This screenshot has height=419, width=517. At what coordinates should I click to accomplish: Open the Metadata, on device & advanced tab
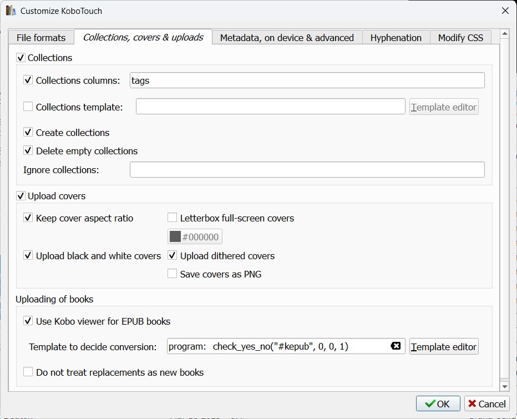click(x=287, y=38)
